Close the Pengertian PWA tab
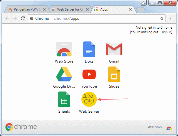 click(x=44, y=9)
